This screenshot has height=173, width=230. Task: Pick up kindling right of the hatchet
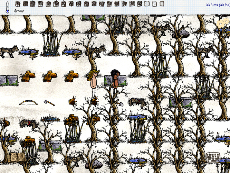[73, 101]
